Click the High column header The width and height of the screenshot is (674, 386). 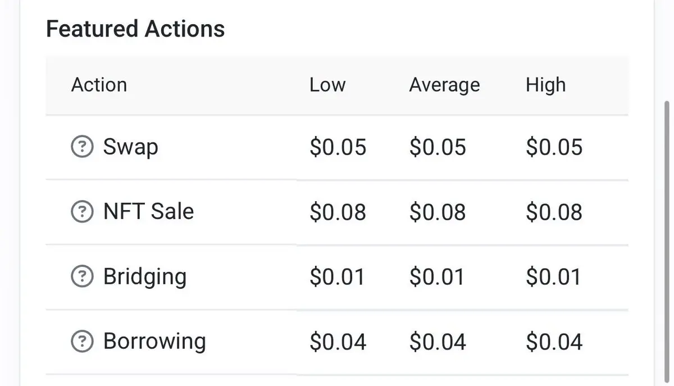(x=545, y=85)
